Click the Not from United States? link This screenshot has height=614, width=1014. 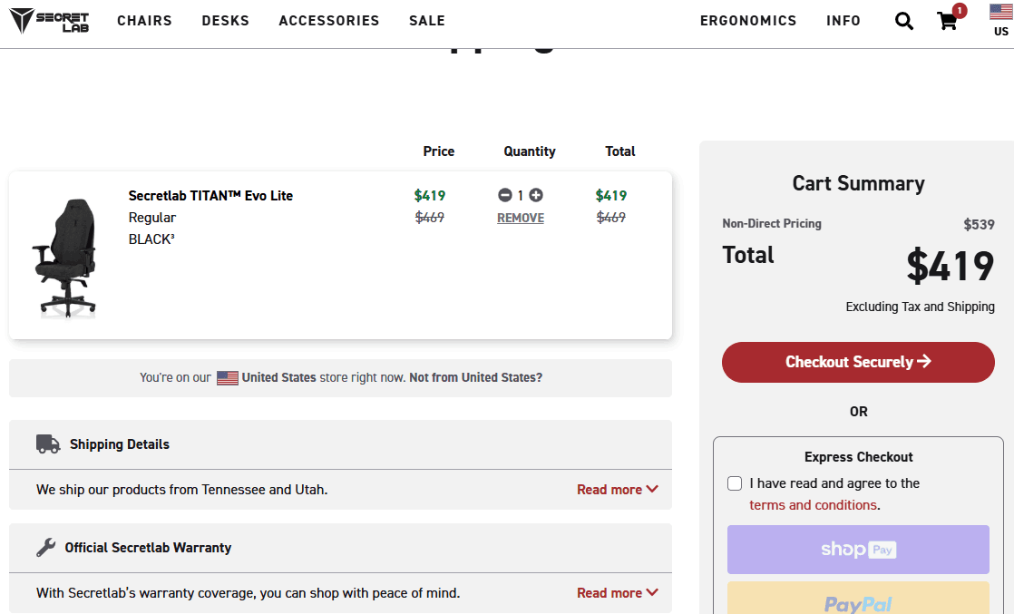pos(476,378)
